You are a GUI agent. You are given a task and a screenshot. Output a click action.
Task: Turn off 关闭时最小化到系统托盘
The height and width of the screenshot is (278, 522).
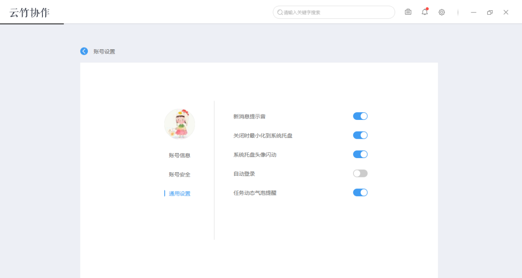click(x=360, y=135)
